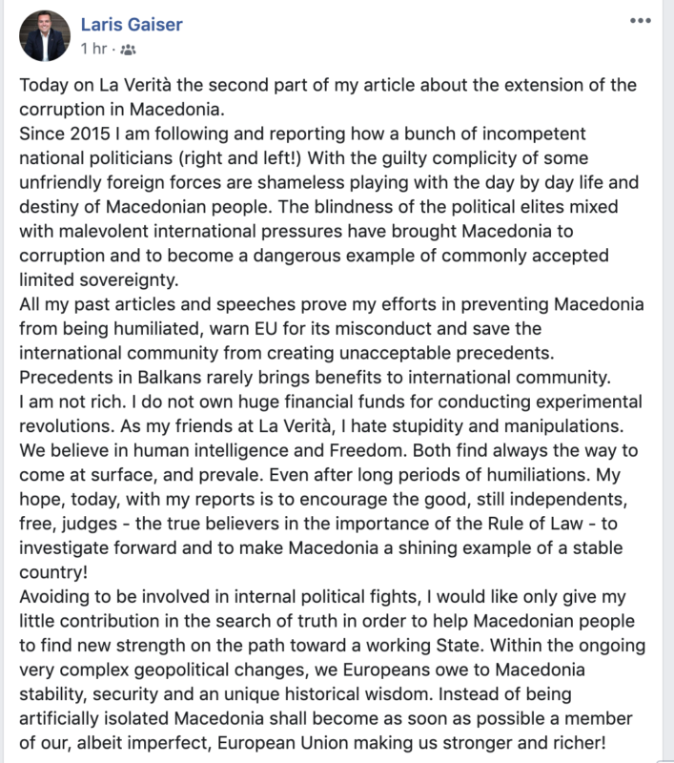Image resolution: width=674 pixels, height=763 pixels.
Task: Open the post options three-dot menu
Action: pos(641,21)
